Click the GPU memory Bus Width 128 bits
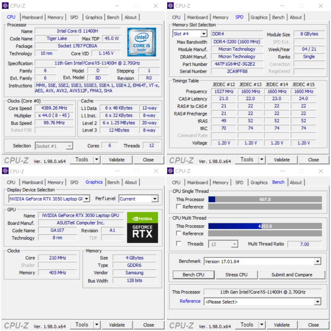 coord(134,280)
